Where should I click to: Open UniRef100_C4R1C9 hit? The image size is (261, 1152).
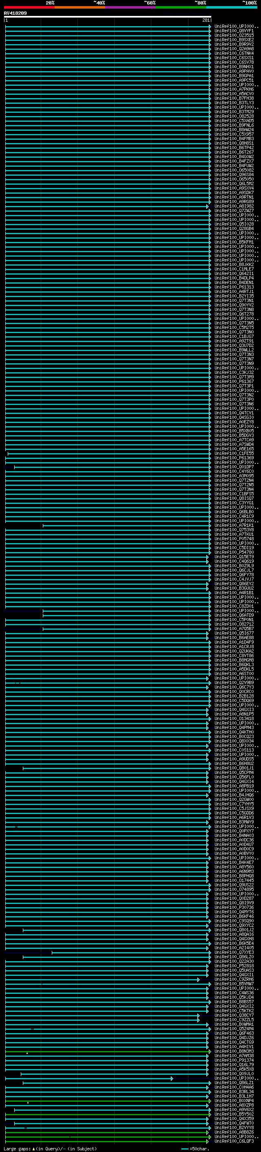[234, 517]
